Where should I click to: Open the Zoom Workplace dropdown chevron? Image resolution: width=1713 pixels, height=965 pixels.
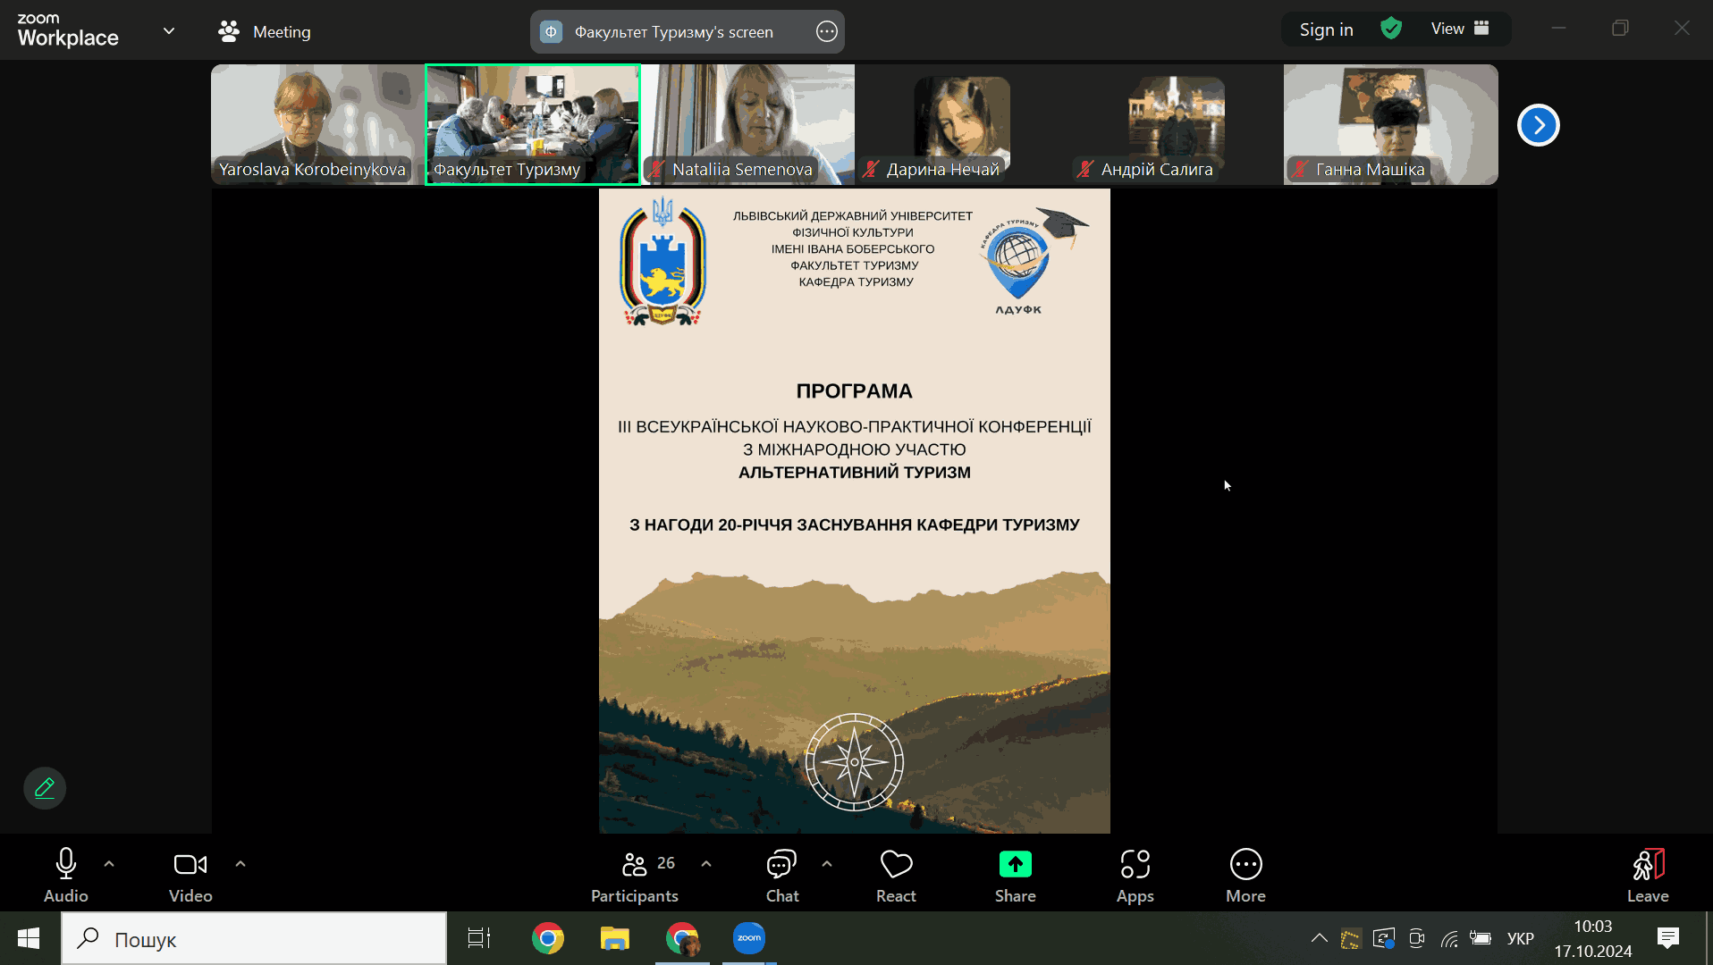point(169,31)
